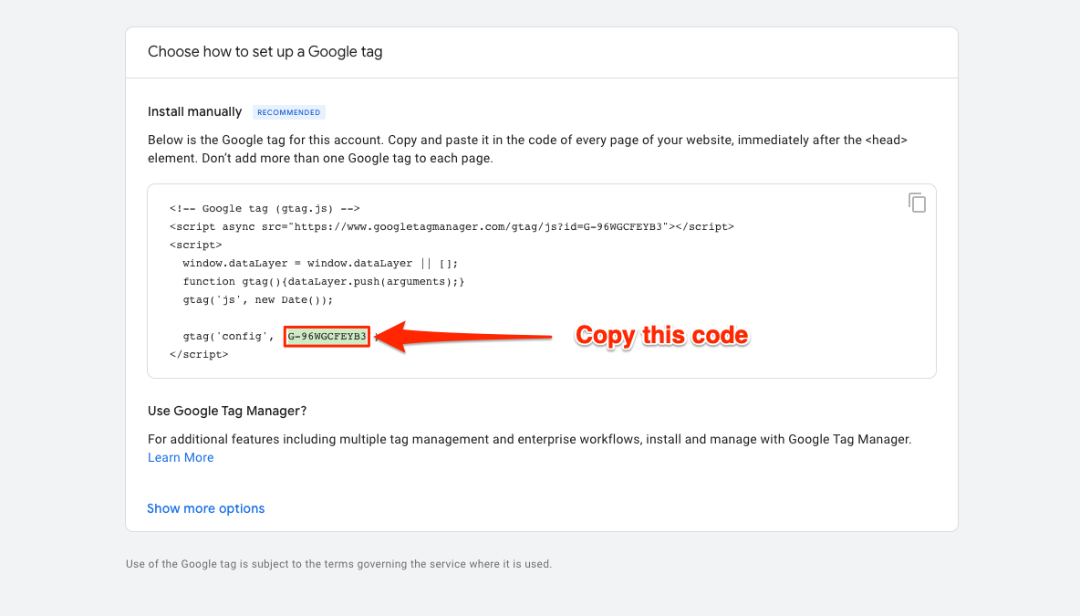The image size is (1080, 616).
Task: Open the Learn More link
Action: point(181,457)
